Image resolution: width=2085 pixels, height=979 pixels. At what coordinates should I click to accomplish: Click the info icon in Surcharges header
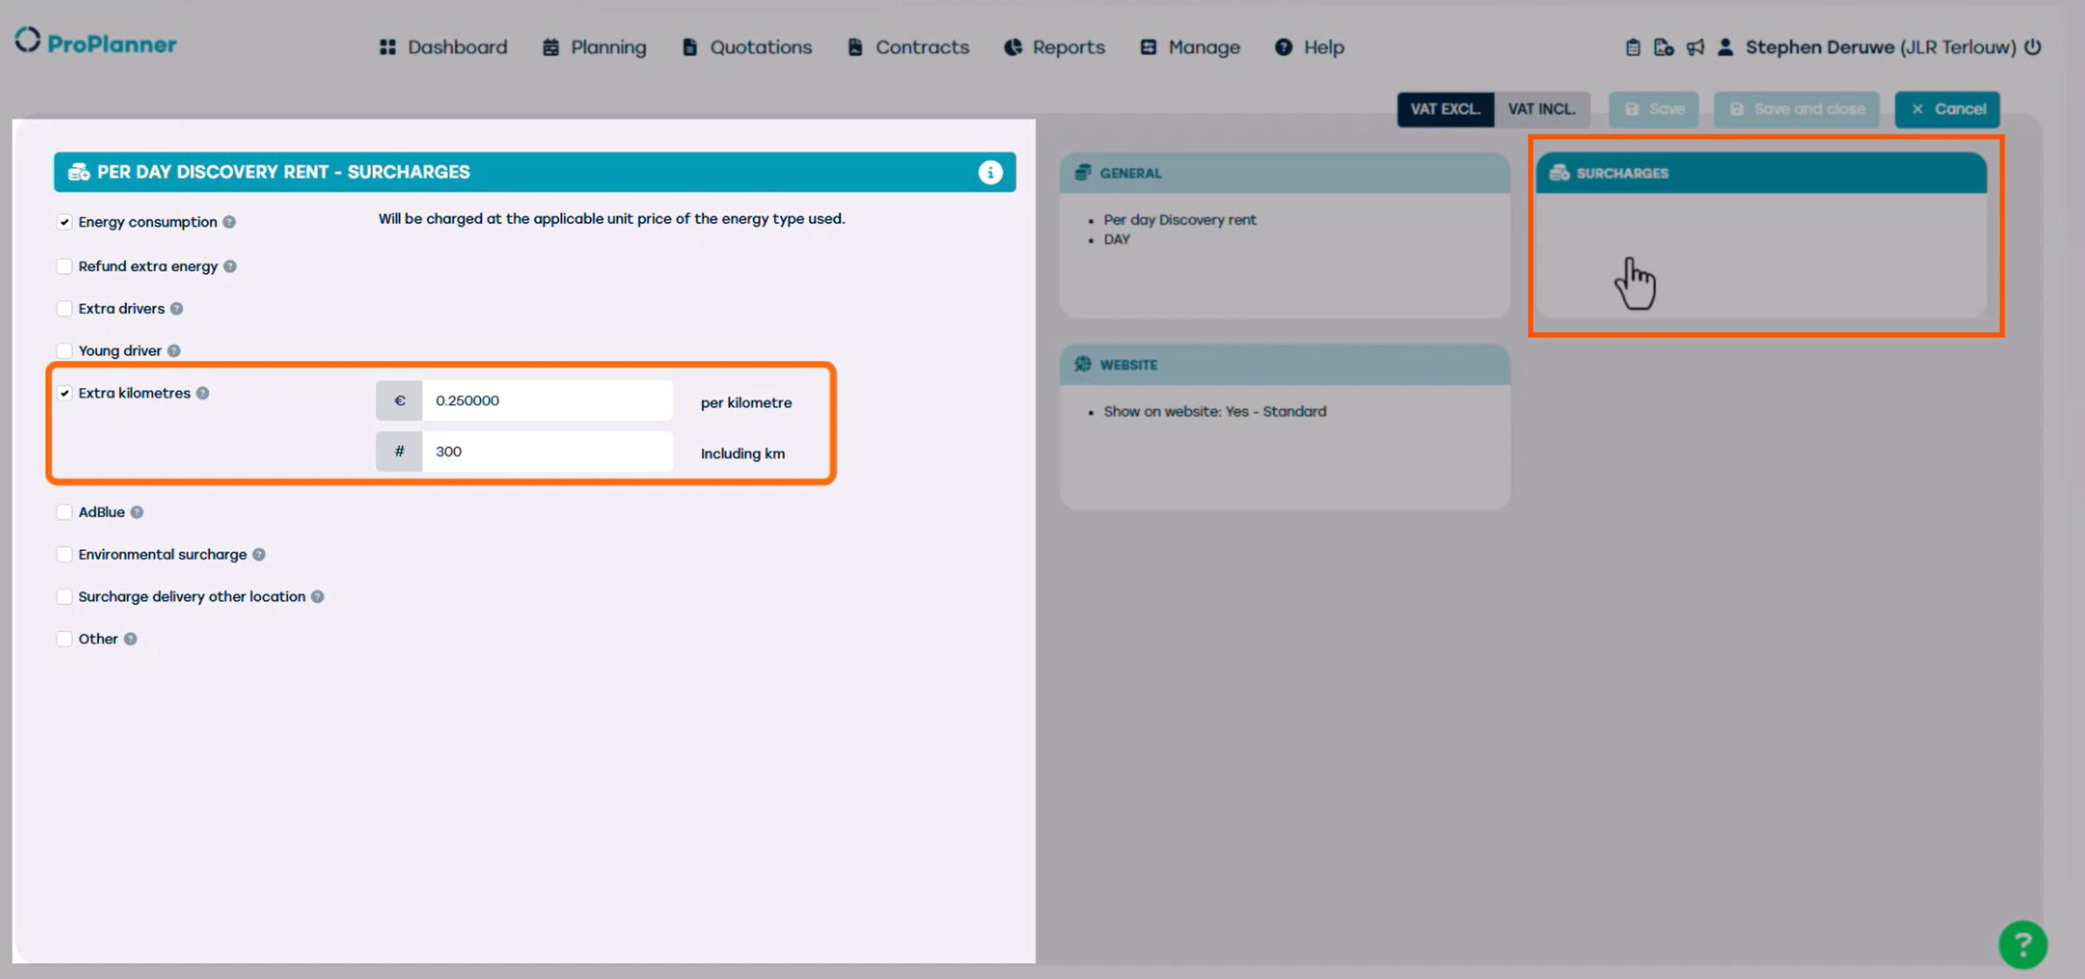pos(990,172)
